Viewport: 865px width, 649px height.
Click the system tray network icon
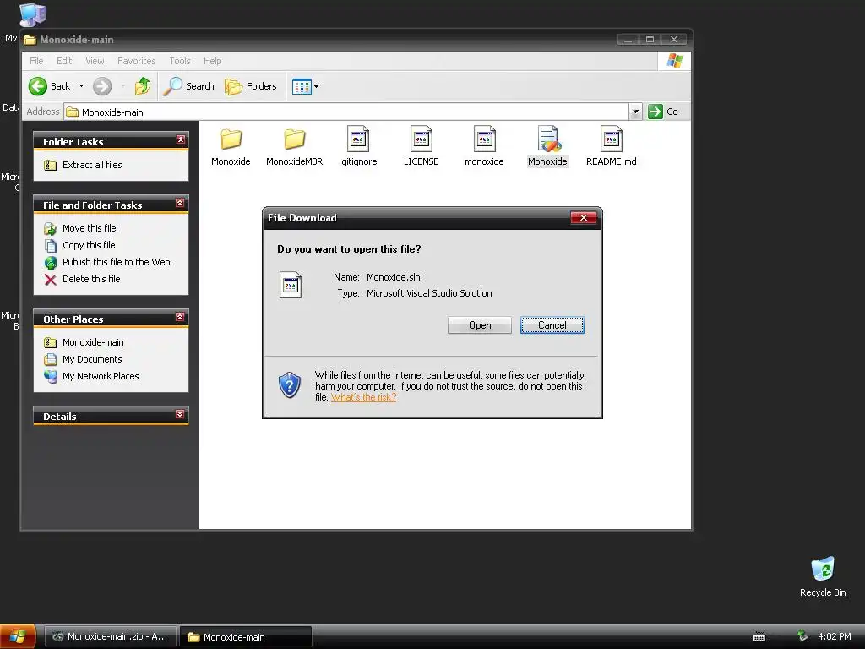[802, 636]
